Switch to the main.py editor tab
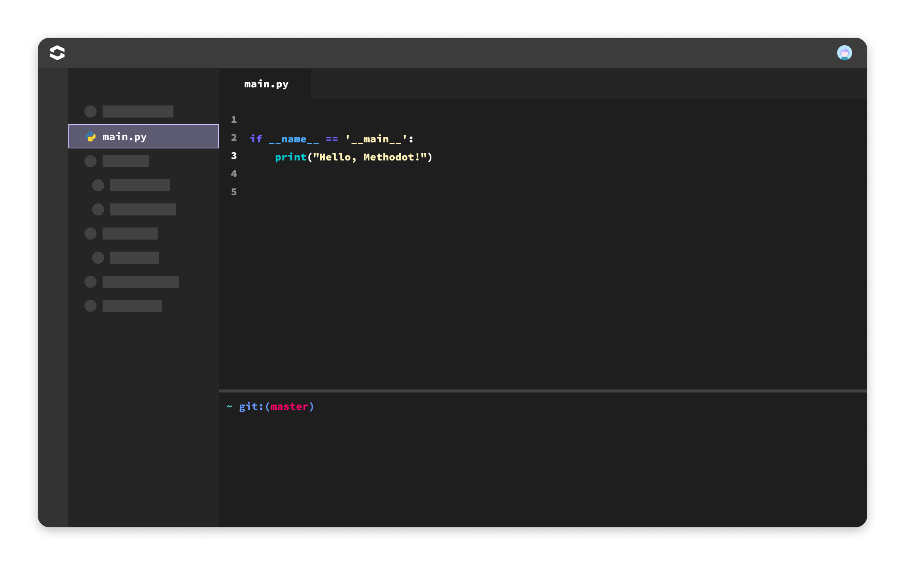 coord(266,84)
